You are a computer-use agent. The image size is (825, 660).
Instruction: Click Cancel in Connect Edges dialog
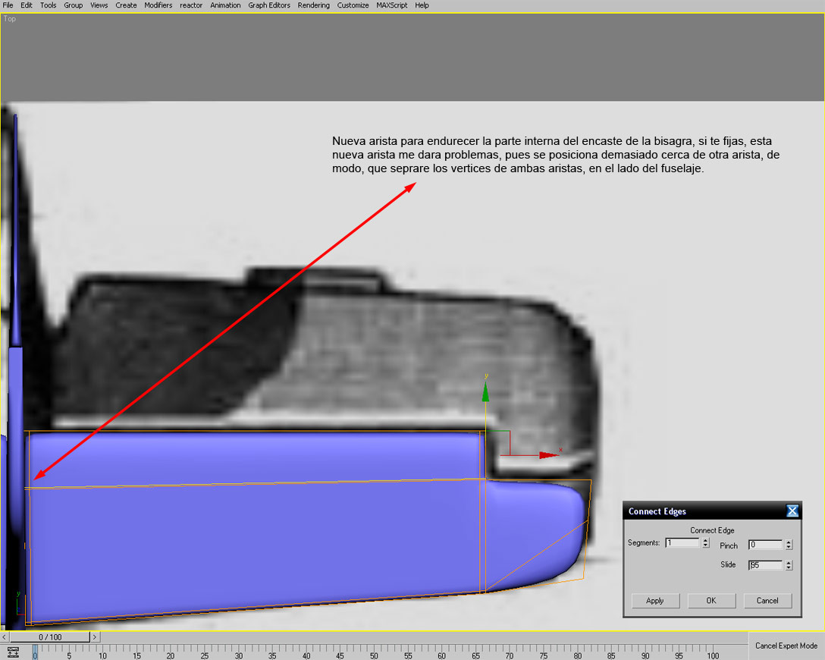point(767,601)
